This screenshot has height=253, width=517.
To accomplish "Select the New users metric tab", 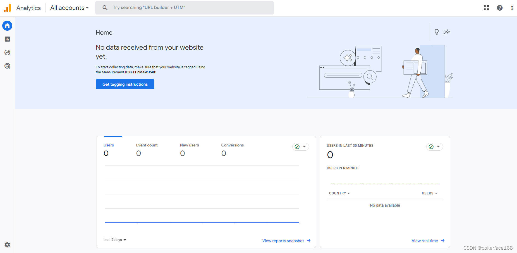I will pos(190,150).
